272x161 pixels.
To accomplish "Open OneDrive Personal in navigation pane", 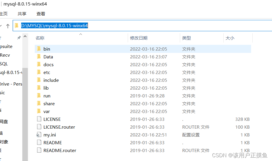I will pyautogui.click(x=11, y=84).
